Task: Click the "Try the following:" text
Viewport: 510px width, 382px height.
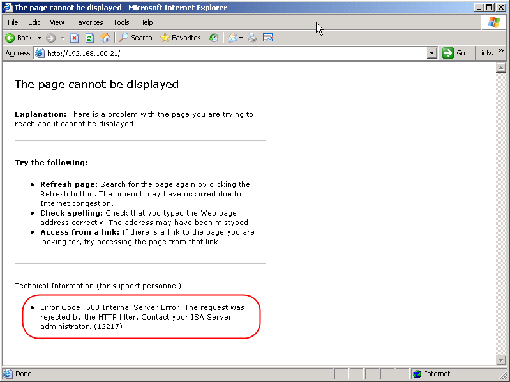Action: coord(51,163)
